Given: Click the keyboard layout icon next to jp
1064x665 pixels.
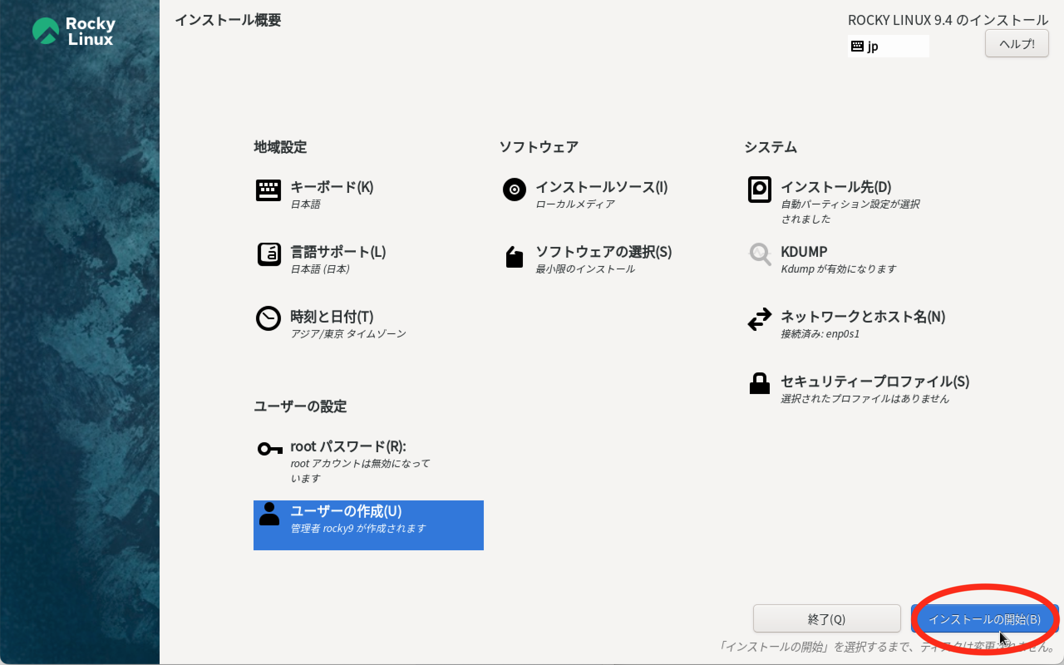Looking at the screenshot, I should 857,46.
